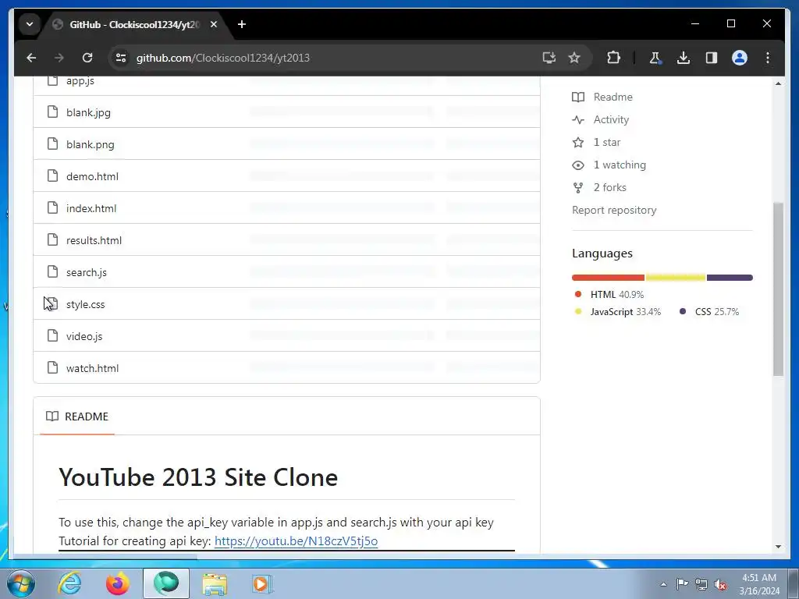Click the scrollbar down arrow
799x599 pixels.
(x=778, y=547)
